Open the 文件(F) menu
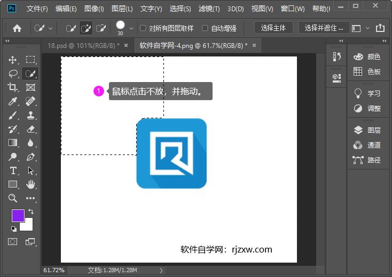Image resolution: width=392 pixels, height=277 pixels. pos(37,9)
